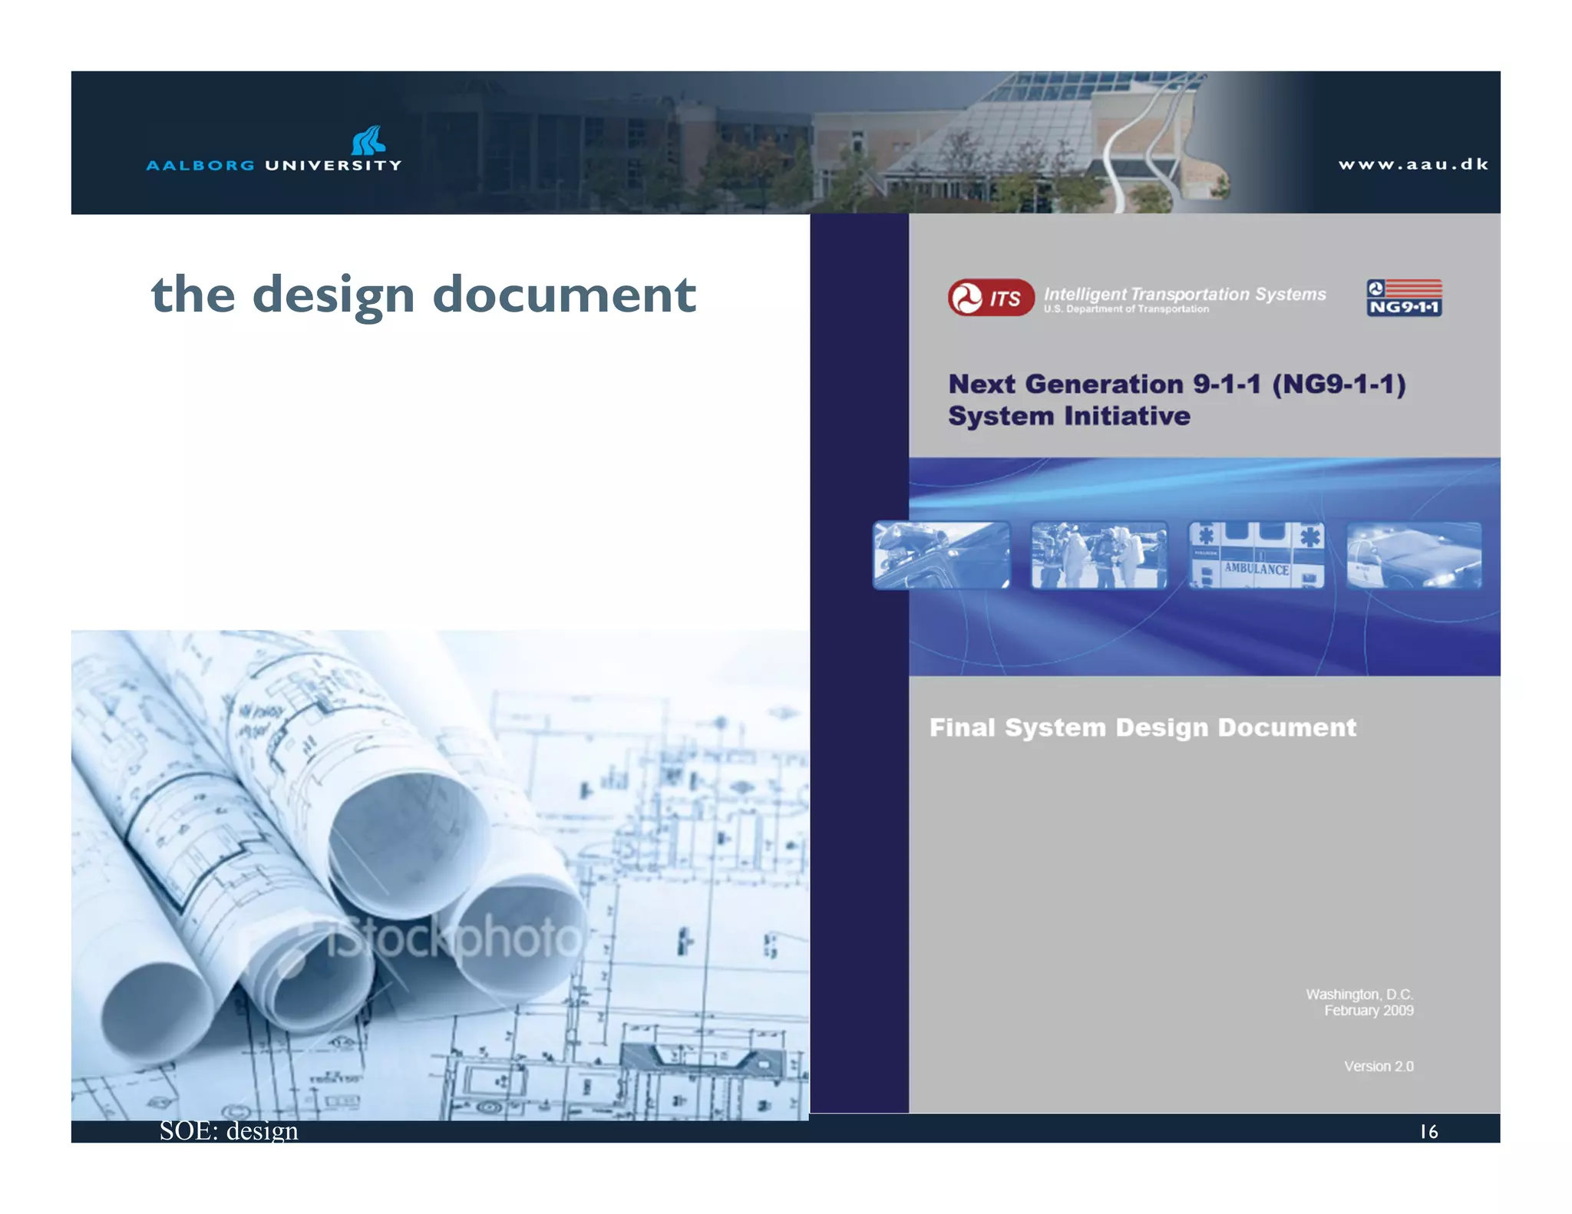The image size is (1572, 1214).
Task: Select the slide title 'the design document'
Action: pyautogui.click(x=424, y=296)
